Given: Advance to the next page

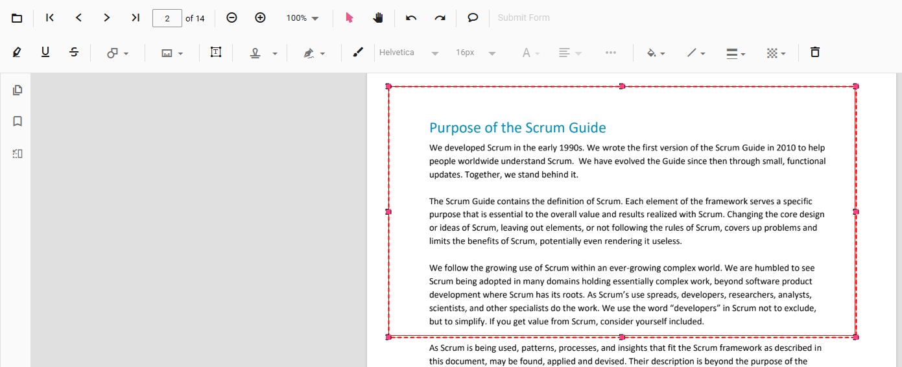Looking at the screenshot, I should pyautogui.click(x=107, y=18).
